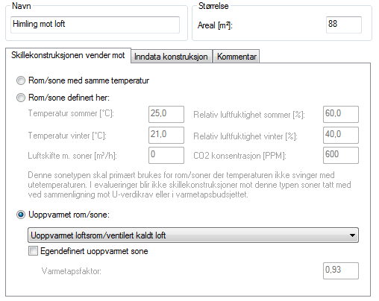Click Relativ luftfuktighet sommer field

[x=341, y=114]
